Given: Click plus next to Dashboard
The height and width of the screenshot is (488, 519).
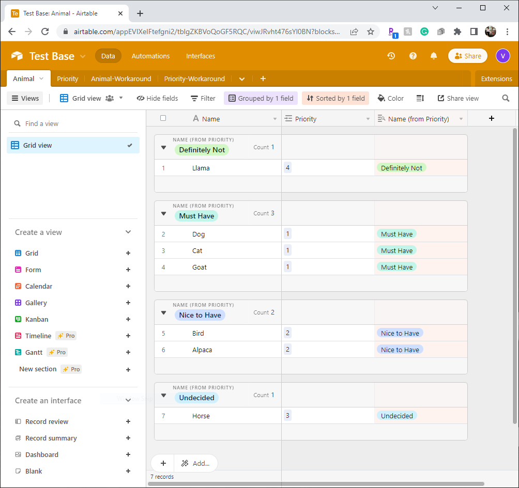Looking at the screenshot, I should (128, 454).
